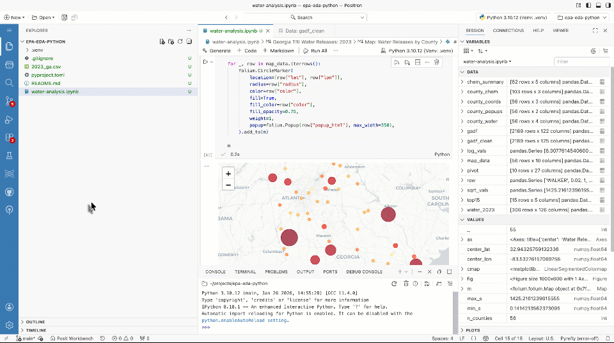Open Search in the activity bar
The image size is (614, 343).
[10, 82]
